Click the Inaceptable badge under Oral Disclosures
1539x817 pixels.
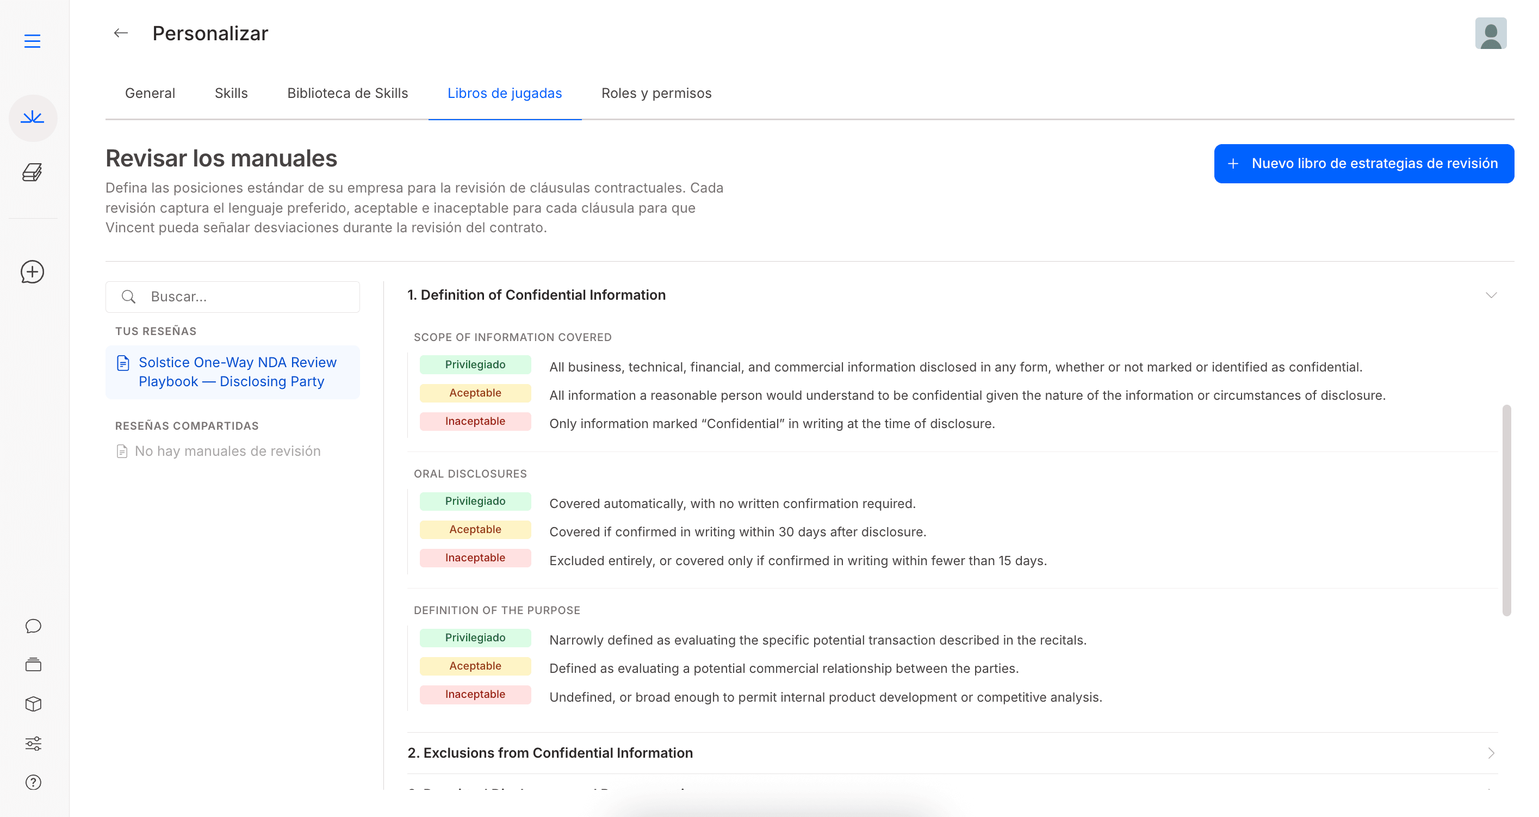point(475,558)
